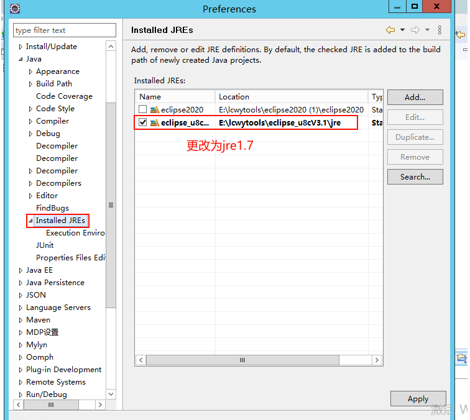The width and height of the screenshot is (470, 420).
Task: Click the tree vertical scrollbar thumb
Action: (x=111, y=205)
